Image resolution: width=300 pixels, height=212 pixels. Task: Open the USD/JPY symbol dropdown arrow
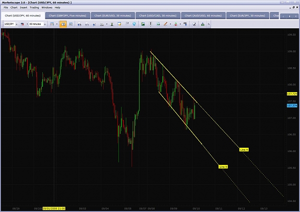(x=17, y=24)
